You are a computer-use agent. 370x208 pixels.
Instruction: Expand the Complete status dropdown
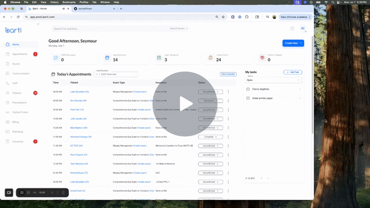pyautogui.click(x=210, y=137)
